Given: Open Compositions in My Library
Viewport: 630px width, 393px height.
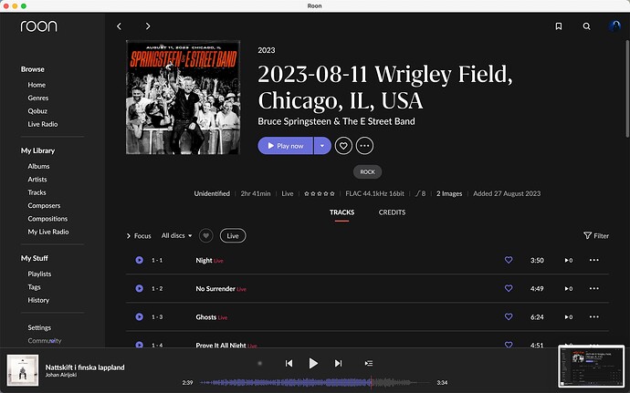Looking at the screenshot, I should point(47,219).
